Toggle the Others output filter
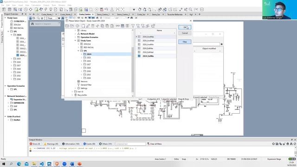 point(106,144)
